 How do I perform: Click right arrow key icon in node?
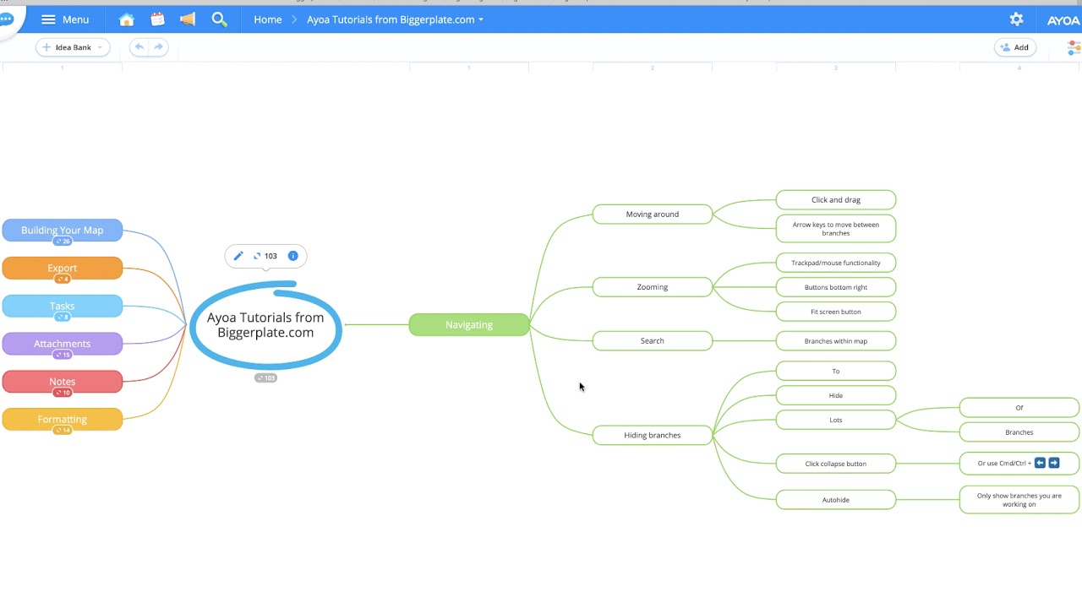coord(1053,463)
